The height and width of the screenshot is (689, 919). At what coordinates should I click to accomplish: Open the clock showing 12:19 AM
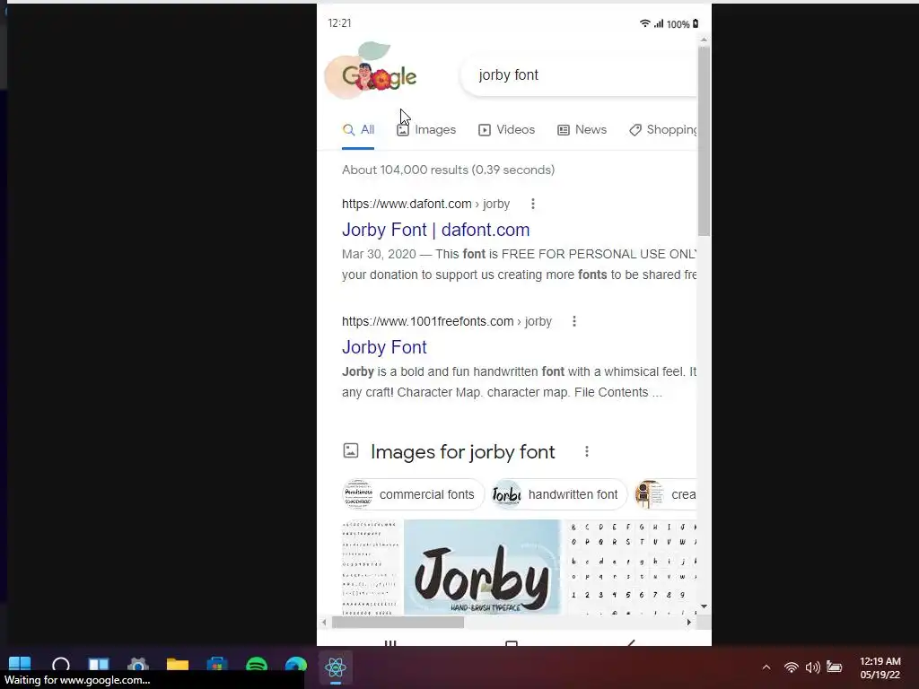pos(880,667)
